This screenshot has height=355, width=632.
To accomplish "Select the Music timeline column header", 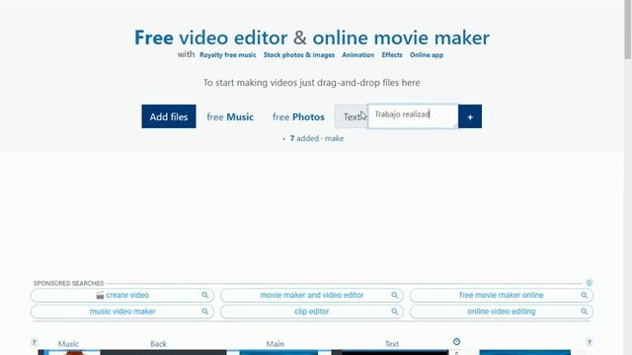I will 68,344.
